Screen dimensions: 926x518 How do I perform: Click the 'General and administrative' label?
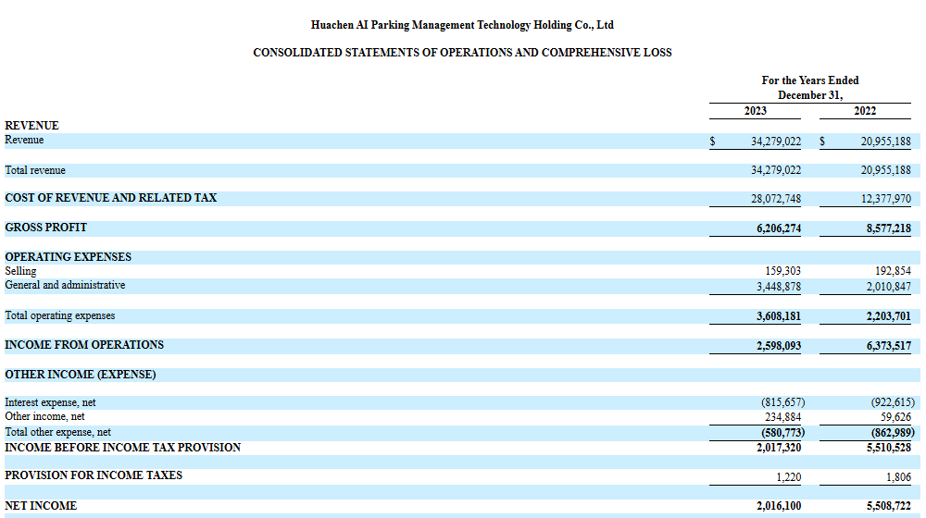coord(65,286)
